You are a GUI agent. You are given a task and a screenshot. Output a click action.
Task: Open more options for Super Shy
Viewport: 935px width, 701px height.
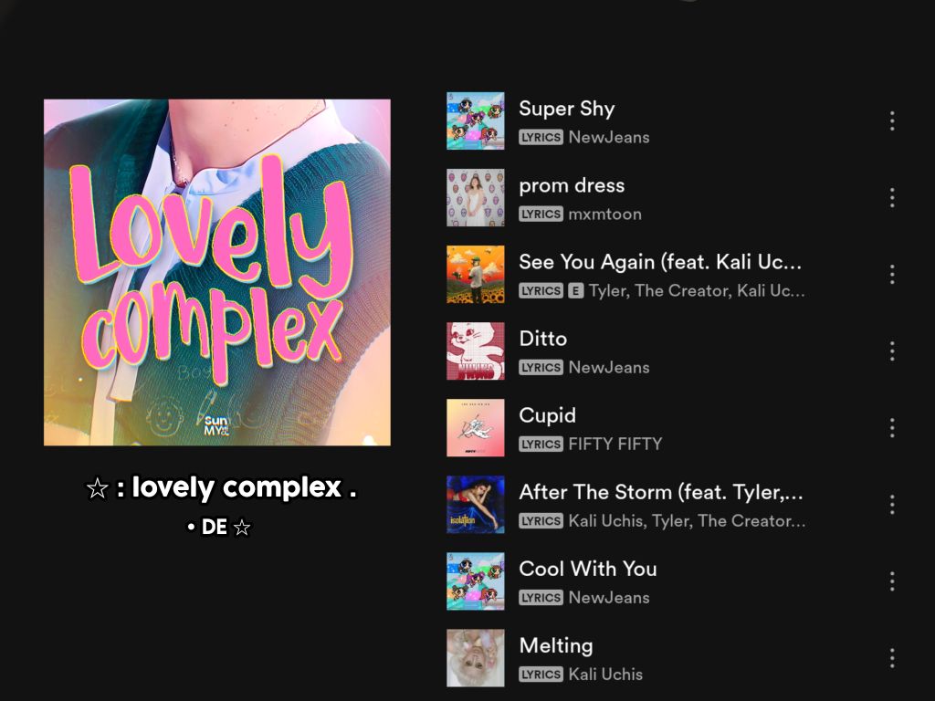pos(892,121)
